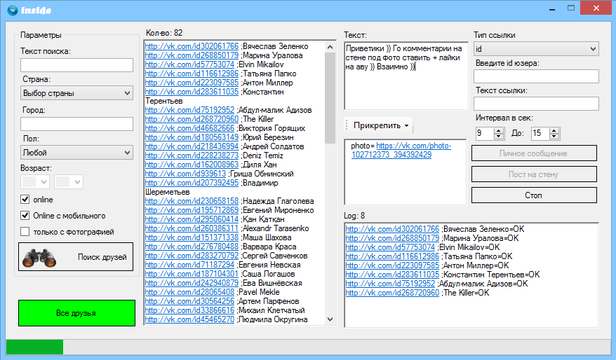Open The Killer=OK link in Log
This screenshot has height=360, width=616.
pos(392,293)
